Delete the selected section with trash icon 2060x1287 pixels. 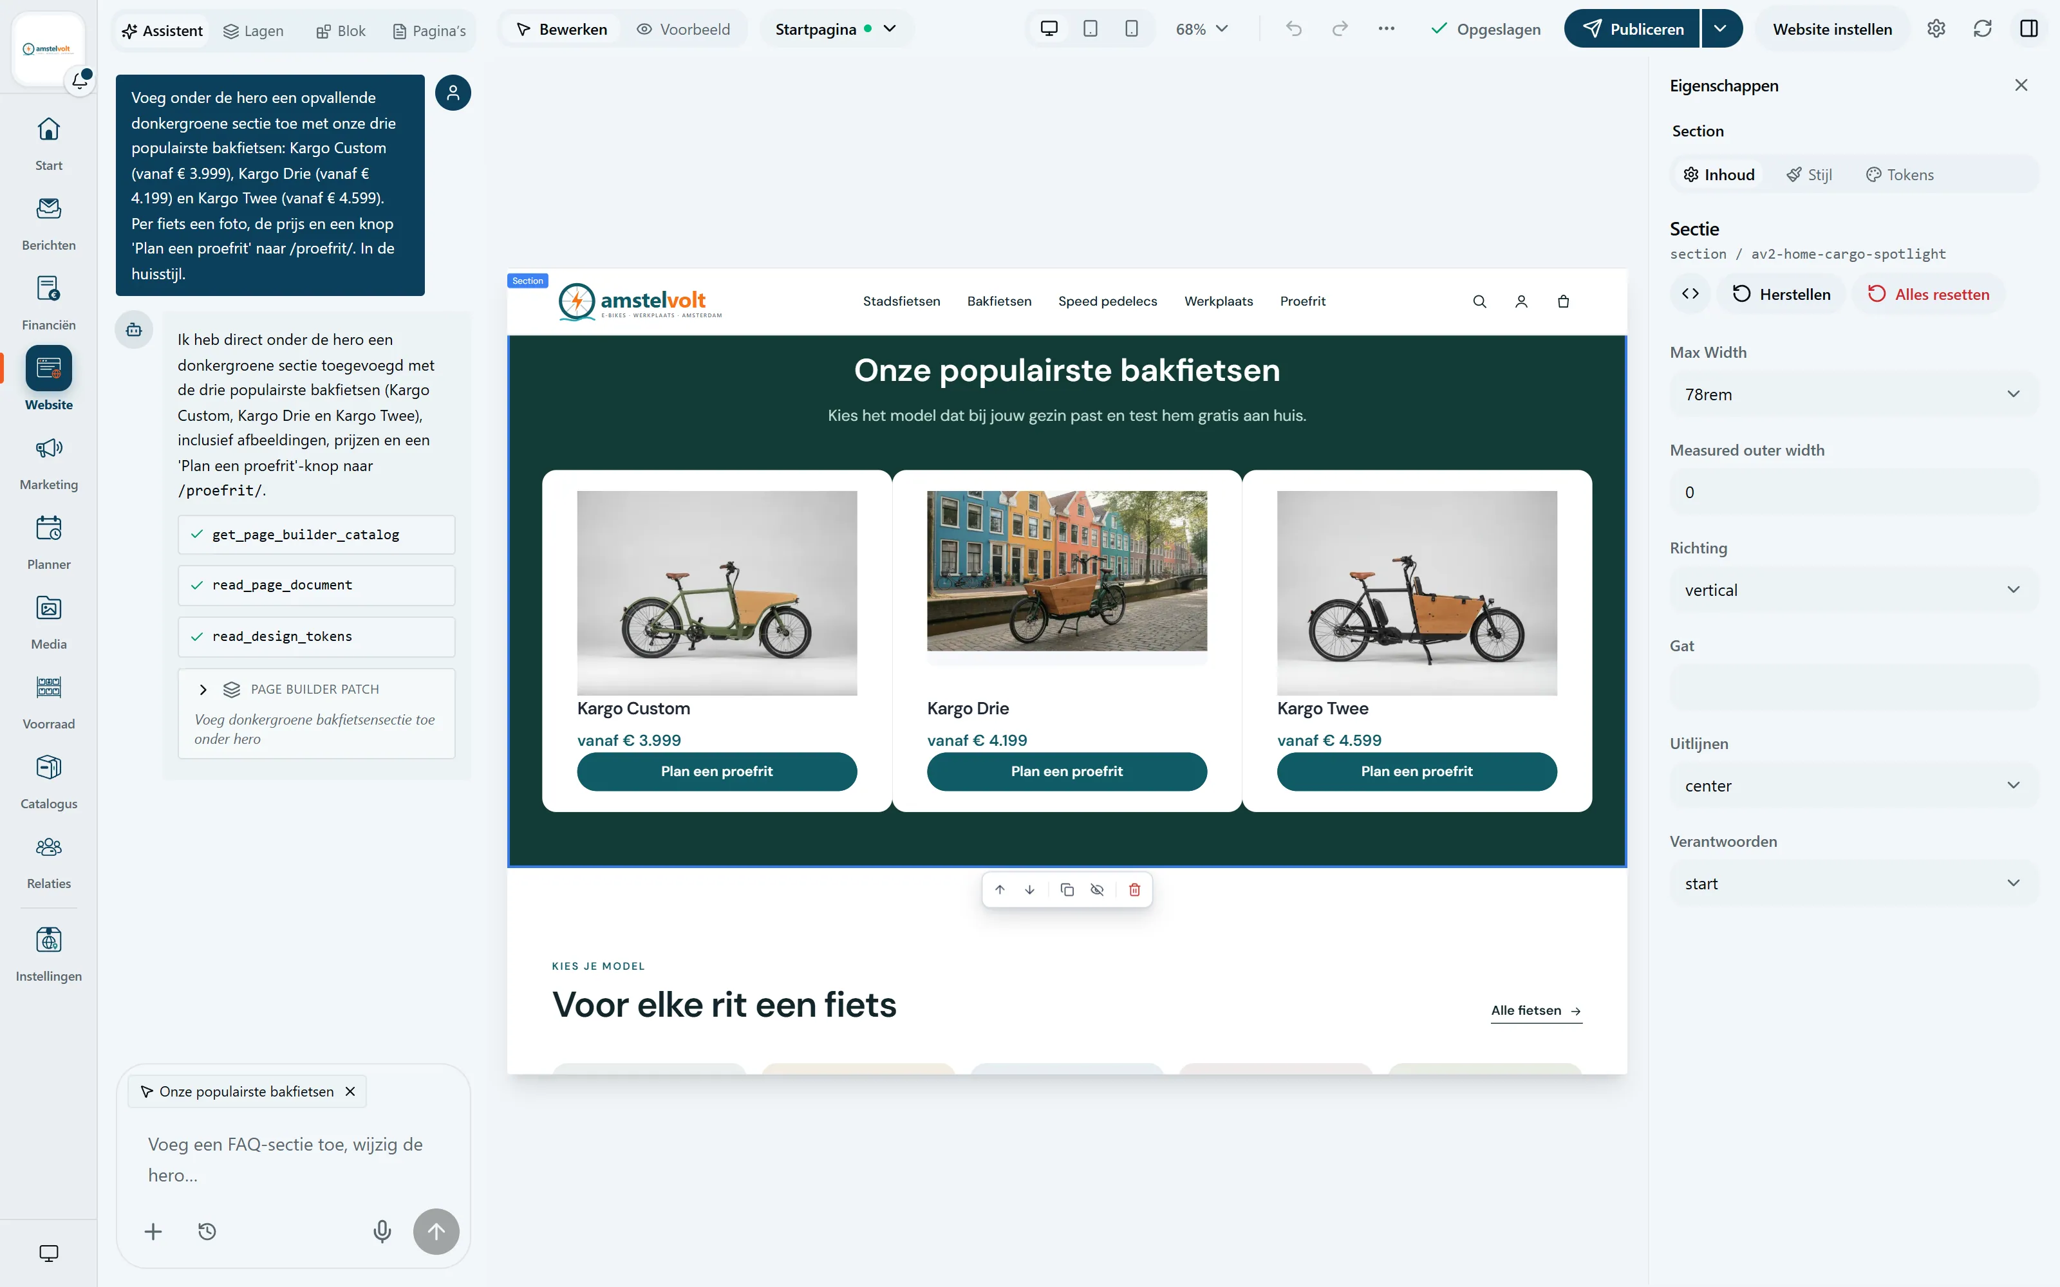tap(1134, 889)
